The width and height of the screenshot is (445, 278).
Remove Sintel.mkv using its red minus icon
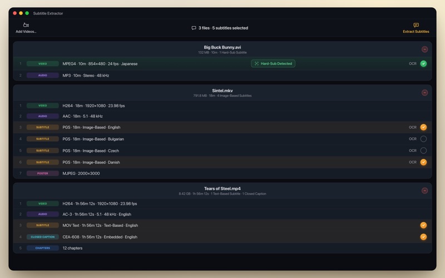424,92
